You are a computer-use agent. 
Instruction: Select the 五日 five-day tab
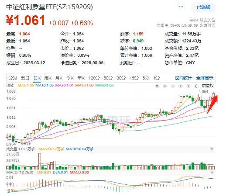pos(25,78)
